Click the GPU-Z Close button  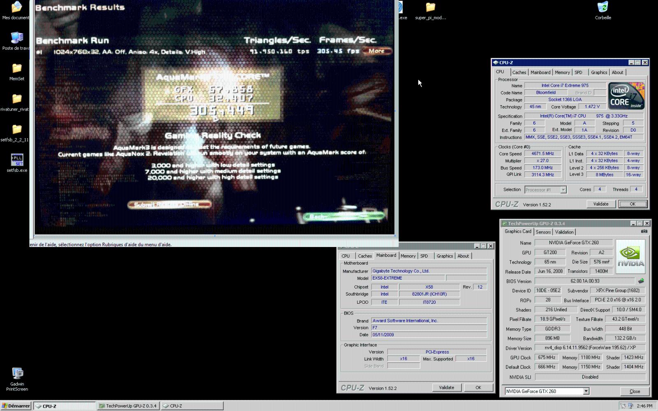635,391
